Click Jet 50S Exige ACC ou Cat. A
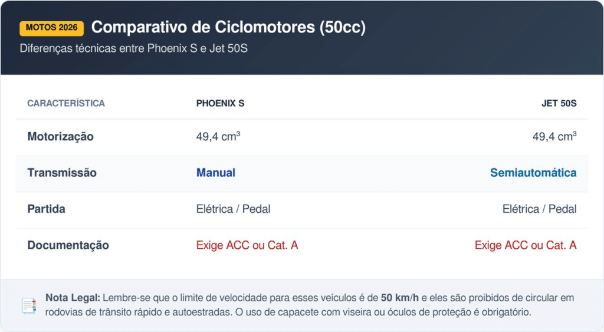Viewport: 604px width, 332px height. (x=526, y=245)
